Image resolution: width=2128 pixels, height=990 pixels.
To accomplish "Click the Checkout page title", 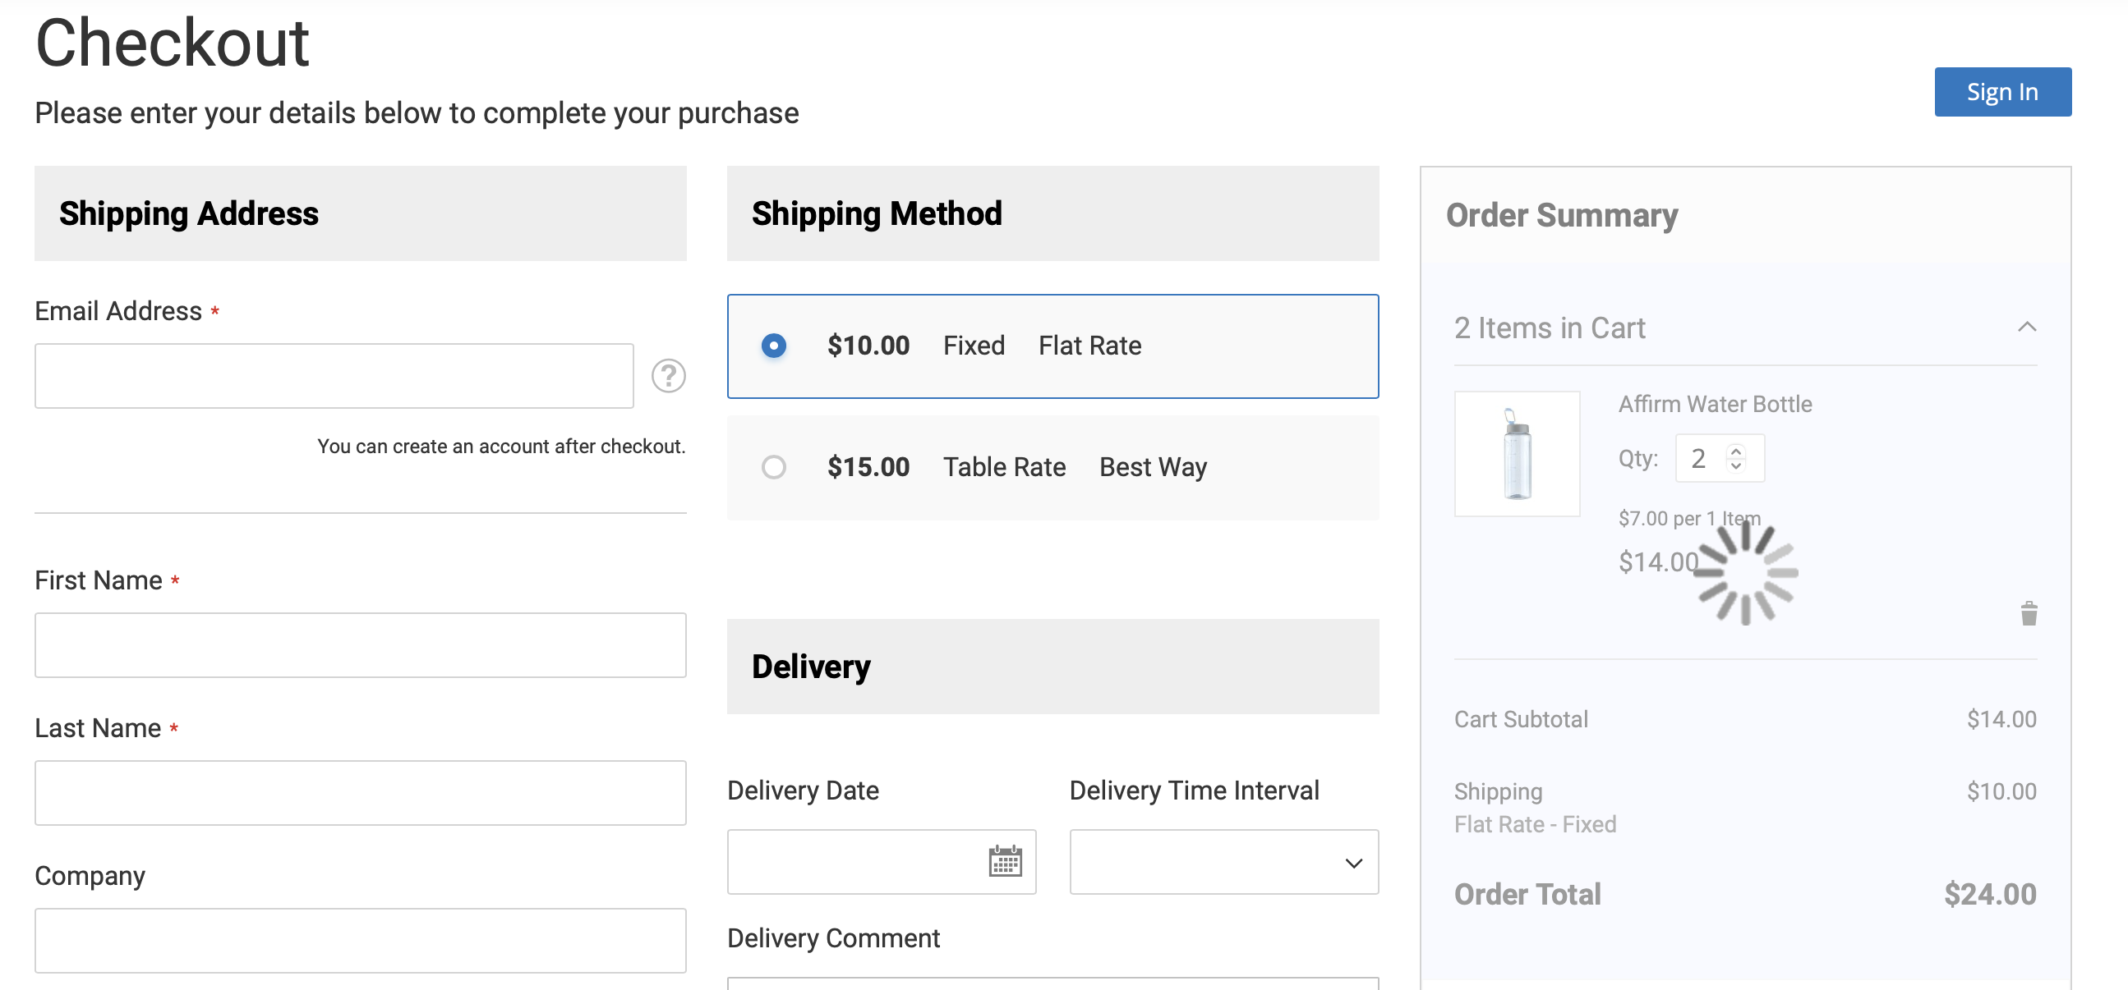I will tap(172, 43).
